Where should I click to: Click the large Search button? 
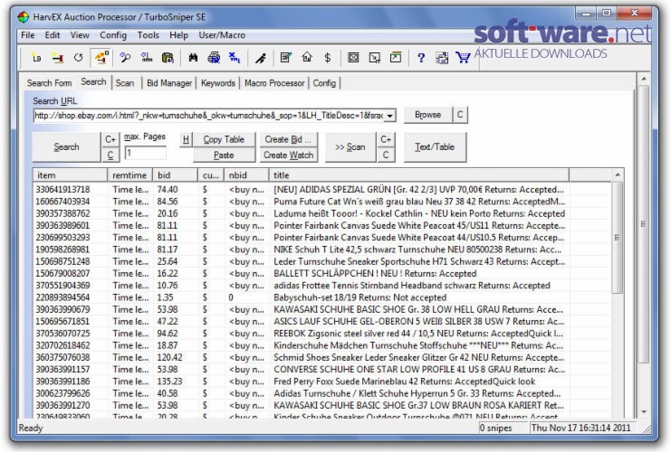tap(66, 147)
